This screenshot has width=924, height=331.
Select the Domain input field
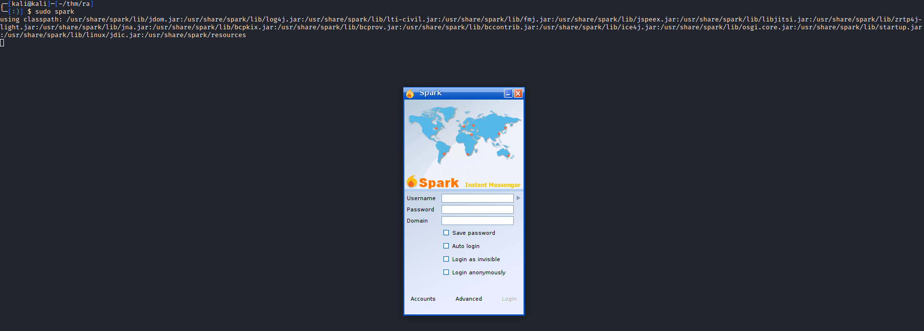point(477,221)
